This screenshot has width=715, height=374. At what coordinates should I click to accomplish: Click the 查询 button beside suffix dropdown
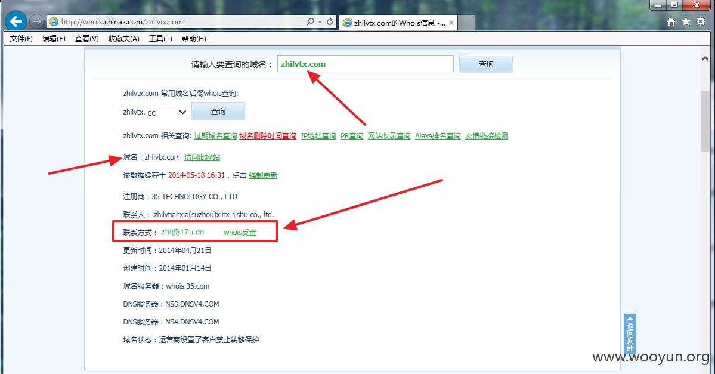(x=218, y=112)
